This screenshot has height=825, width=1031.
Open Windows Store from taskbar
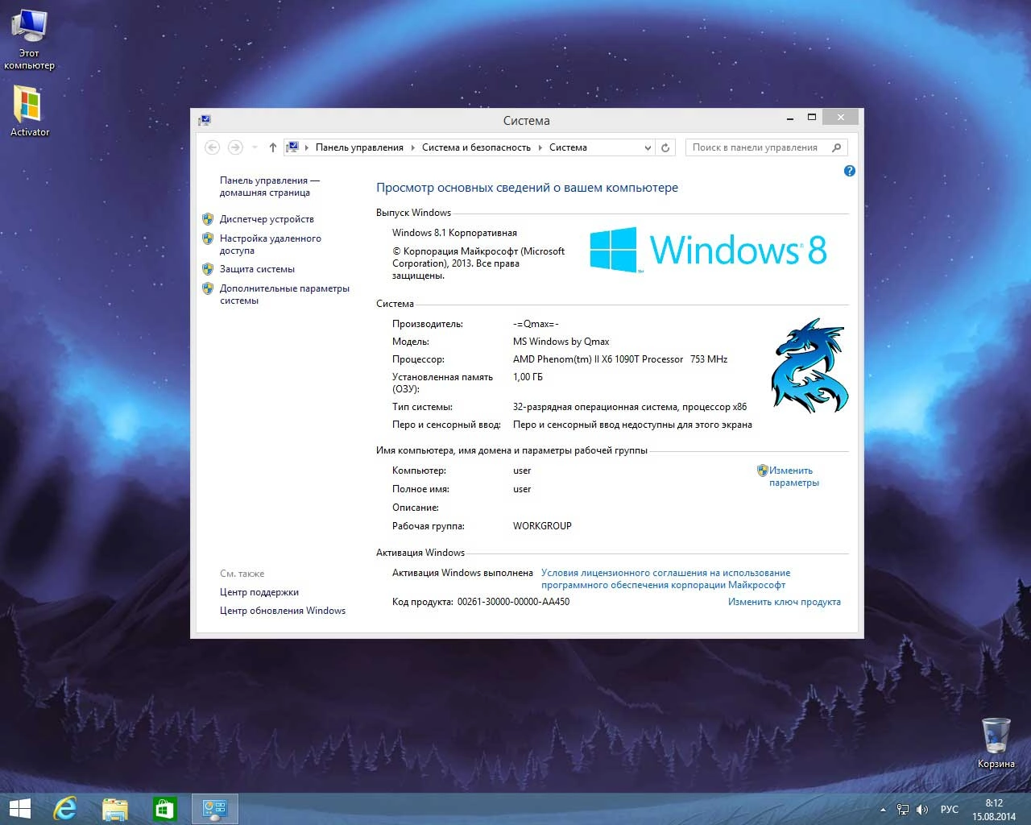pyautogui.click(x=165, y=809)
